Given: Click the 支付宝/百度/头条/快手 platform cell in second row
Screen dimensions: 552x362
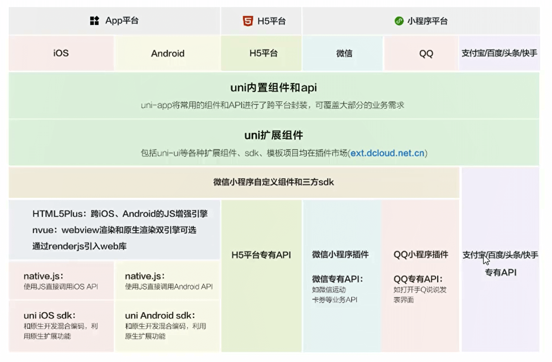Looking at the screenshot, I should point(499,53).
